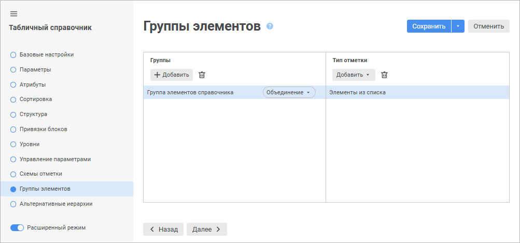This screenshot has height=243, width=520.
Task: Open the Объединение dropdown
Action: [289, 93]
